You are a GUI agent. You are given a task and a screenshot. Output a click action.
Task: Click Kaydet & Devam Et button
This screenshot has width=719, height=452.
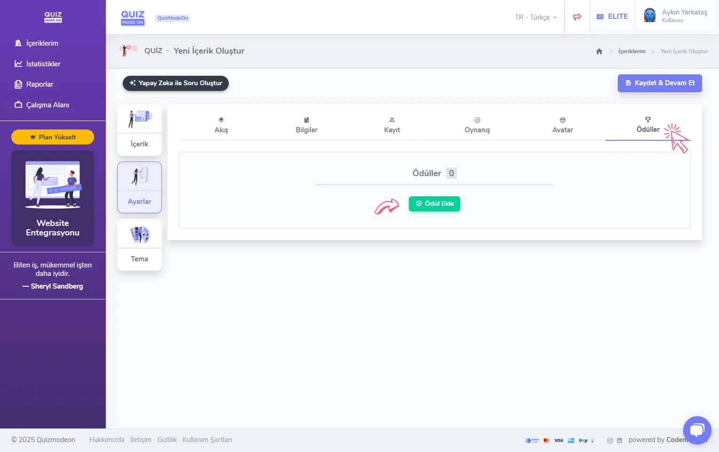coord(659,83)
